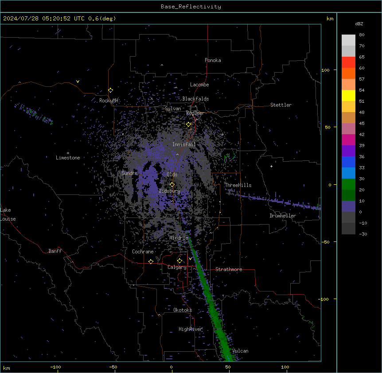Screen dimensions: 382x373
Task: Click the Cochrane town label
Action: pos(143,252)
